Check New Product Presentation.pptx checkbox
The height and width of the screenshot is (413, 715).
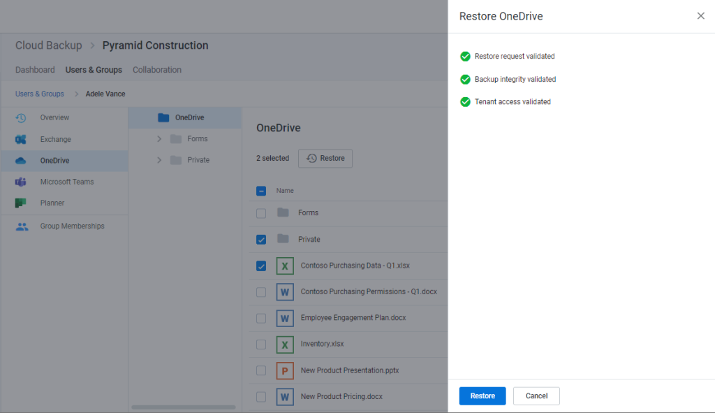[261, 370]
